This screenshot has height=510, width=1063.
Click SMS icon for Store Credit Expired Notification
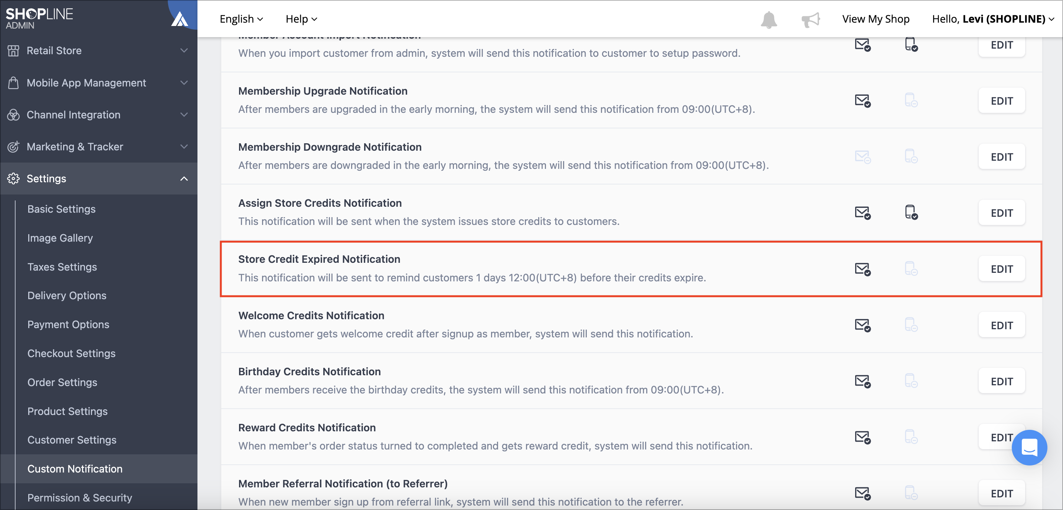911,269
